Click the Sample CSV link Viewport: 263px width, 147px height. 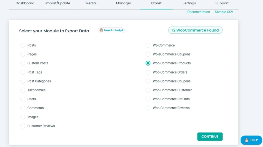[x=224, y=12]
